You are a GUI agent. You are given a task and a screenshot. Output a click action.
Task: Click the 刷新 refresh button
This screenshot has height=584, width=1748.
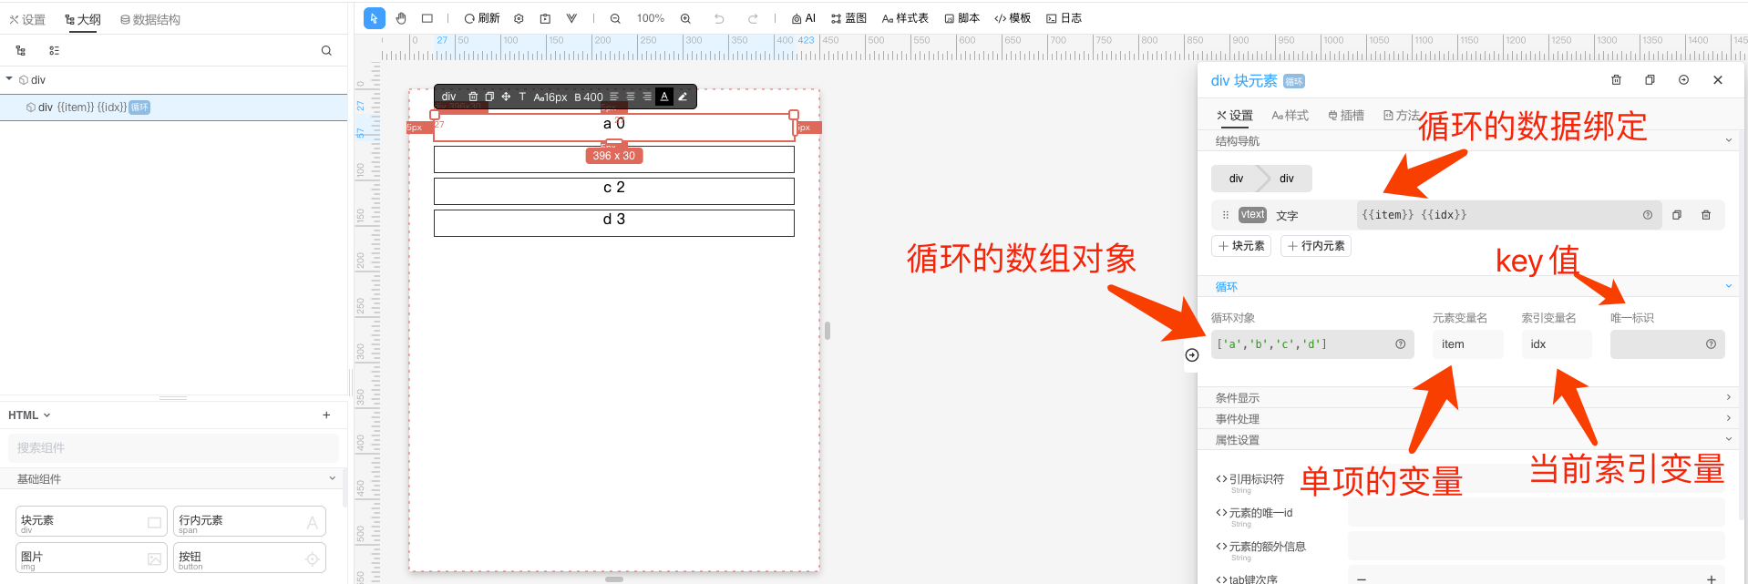[x=482, y=18]
